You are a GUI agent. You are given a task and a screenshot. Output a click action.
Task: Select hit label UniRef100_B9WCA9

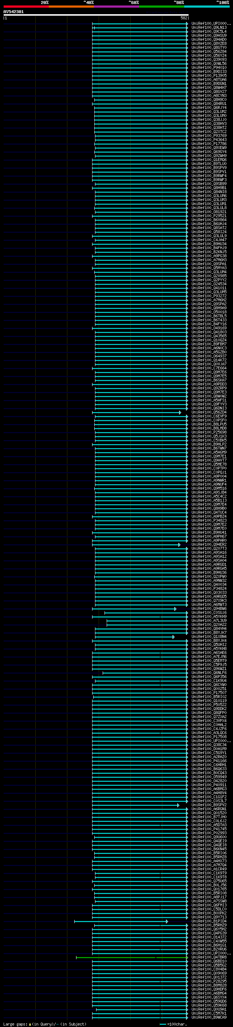pyautogui.click(x=209, y=1017)
